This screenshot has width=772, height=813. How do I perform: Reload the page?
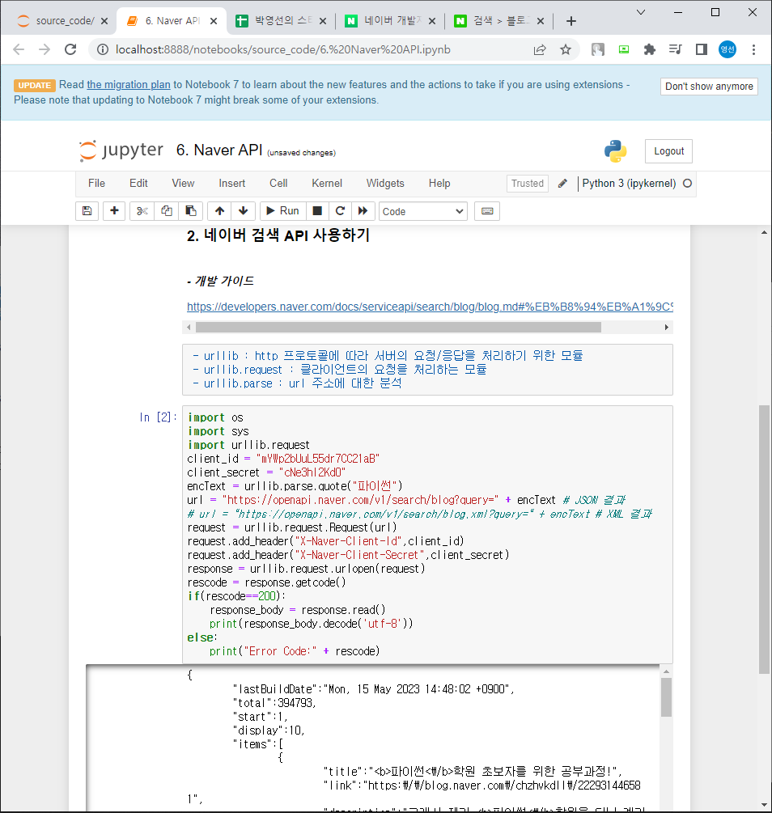(x=70, y=50)
